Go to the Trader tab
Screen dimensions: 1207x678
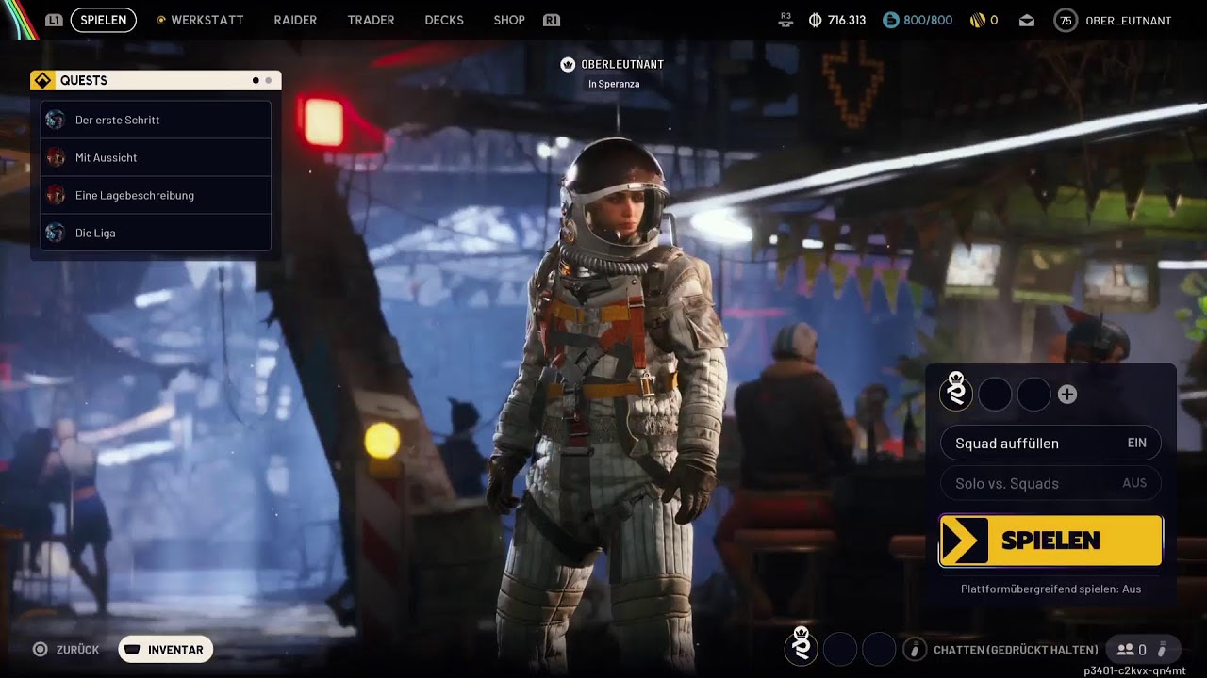[x=371, y=20]
